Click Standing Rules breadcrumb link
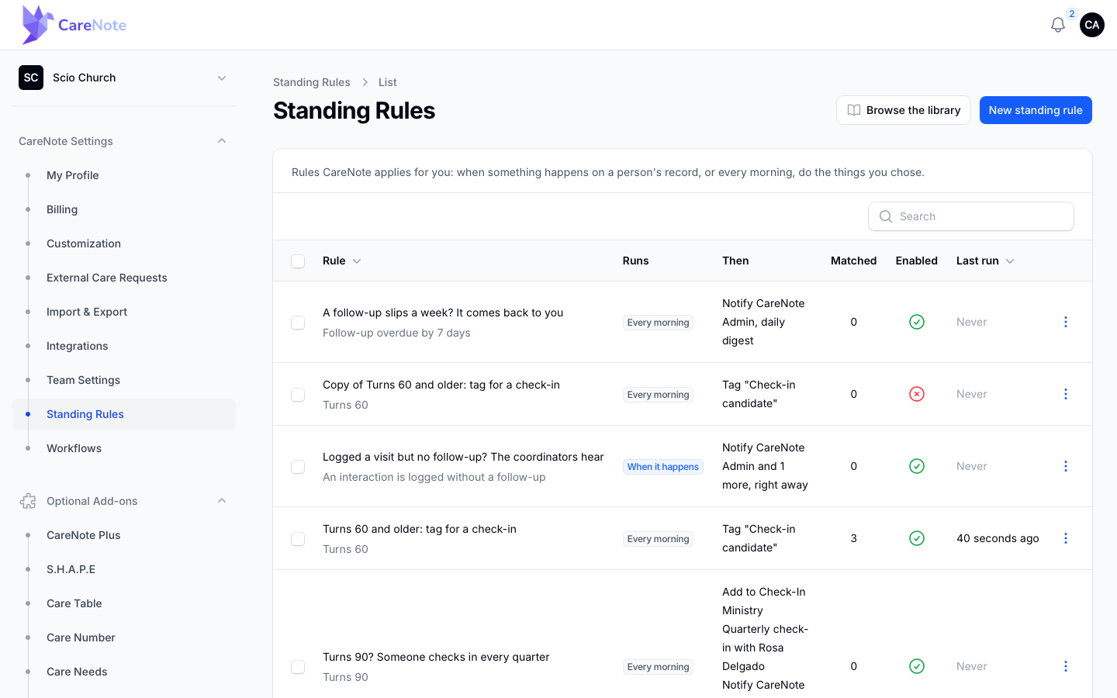The height and width of the screenshot is (698, 1117). point(312,82)
